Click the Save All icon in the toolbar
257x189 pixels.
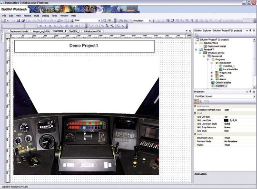pos(23,20)
